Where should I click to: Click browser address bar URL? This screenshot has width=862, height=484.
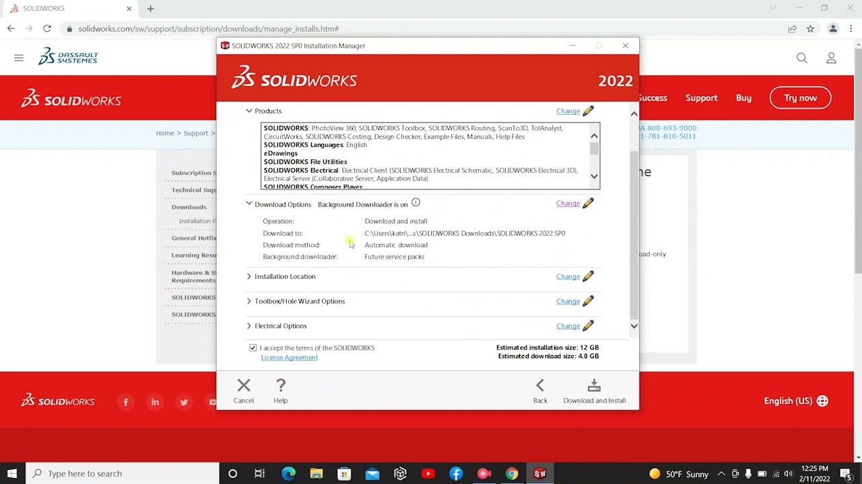tap(208, 29)
